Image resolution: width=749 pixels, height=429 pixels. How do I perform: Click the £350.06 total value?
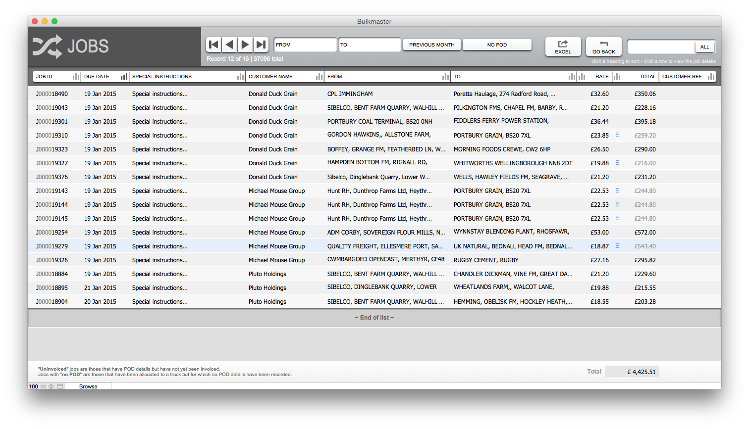coord(645,94)
